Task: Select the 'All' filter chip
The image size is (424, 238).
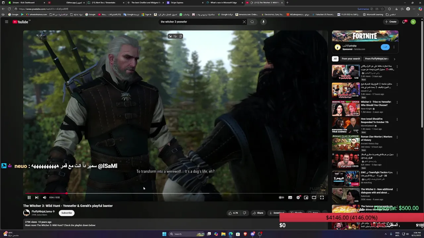Action: tap(335, 59)
